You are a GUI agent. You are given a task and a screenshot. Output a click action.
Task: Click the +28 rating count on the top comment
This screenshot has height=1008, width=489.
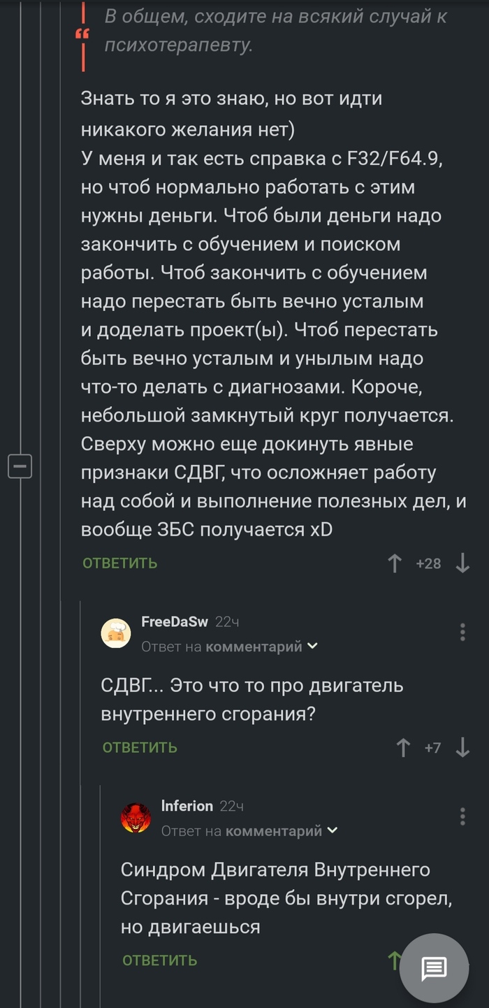tap(430, 562)
